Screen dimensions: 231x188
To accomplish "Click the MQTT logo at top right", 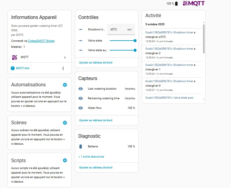I will (194, 3).
